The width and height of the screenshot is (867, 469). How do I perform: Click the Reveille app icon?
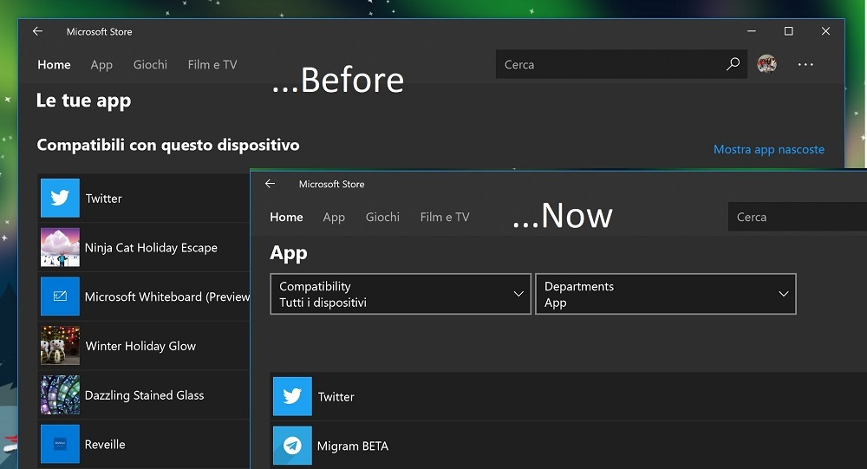61,444
